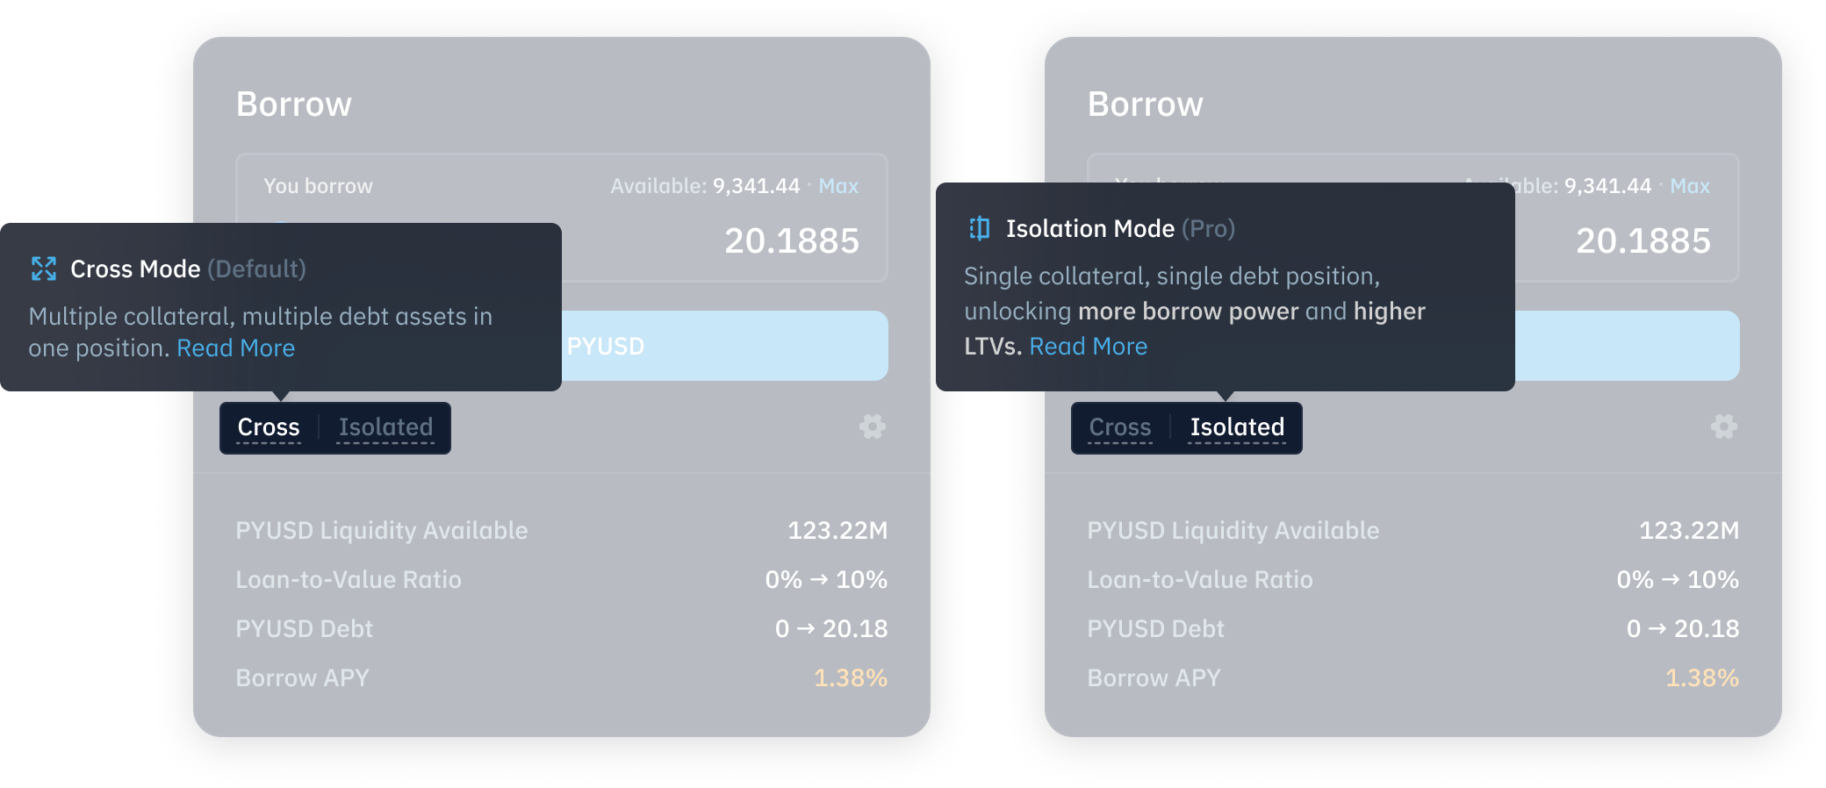
Task: Click the 20.1885 borrow amount field
Action: pos(791,241)
